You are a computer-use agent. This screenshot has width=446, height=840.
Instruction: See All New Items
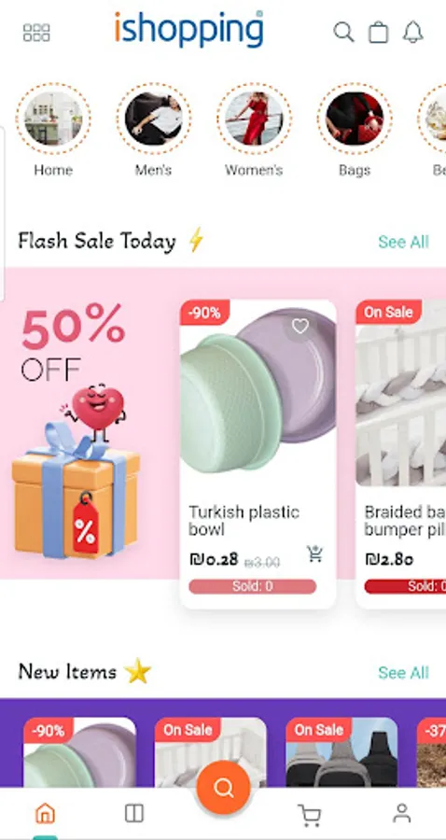click(x=403, y=673)
